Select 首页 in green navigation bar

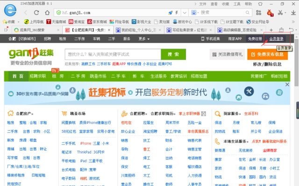point(18,76)
